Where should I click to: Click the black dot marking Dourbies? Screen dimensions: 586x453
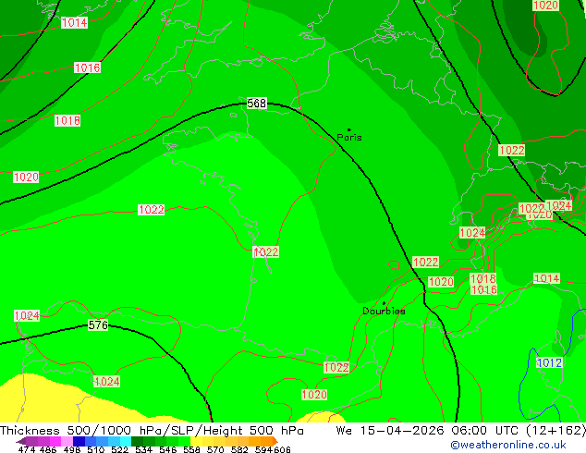click(384, 303)
